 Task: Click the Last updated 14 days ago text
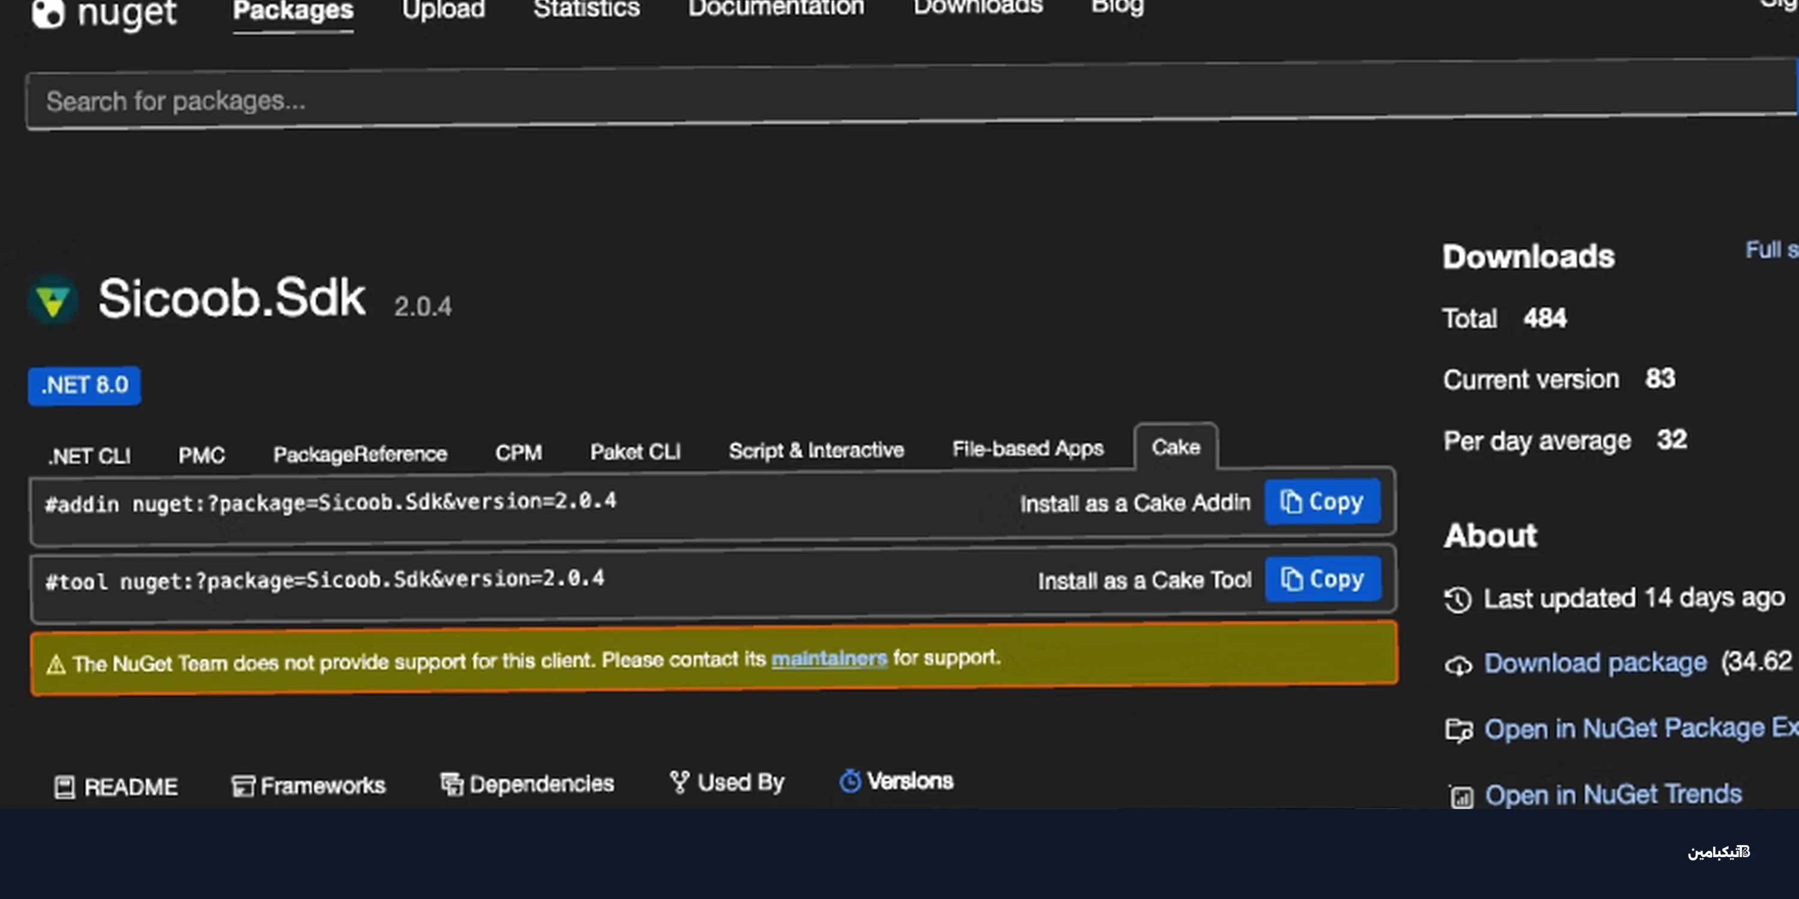1634,598
